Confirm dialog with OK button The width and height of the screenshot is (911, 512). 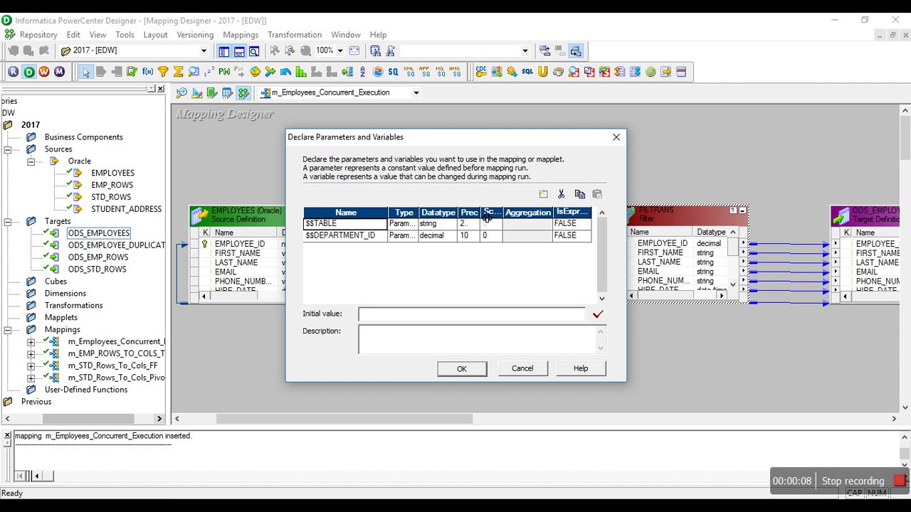[462, 368]
